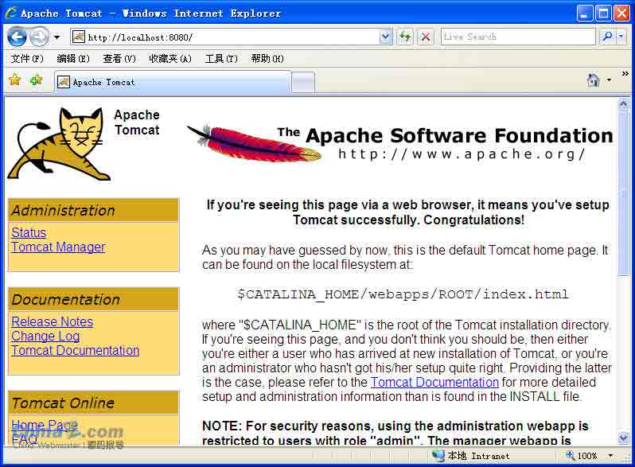Click the Tomcat Online section header
635x467 pixels.
tap(93, 403)
